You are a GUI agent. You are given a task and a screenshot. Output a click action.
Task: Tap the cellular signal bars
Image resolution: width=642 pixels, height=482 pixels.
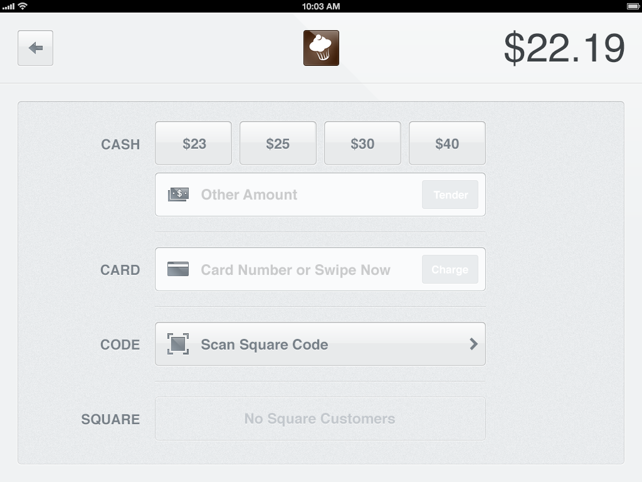tap(9, 6)
